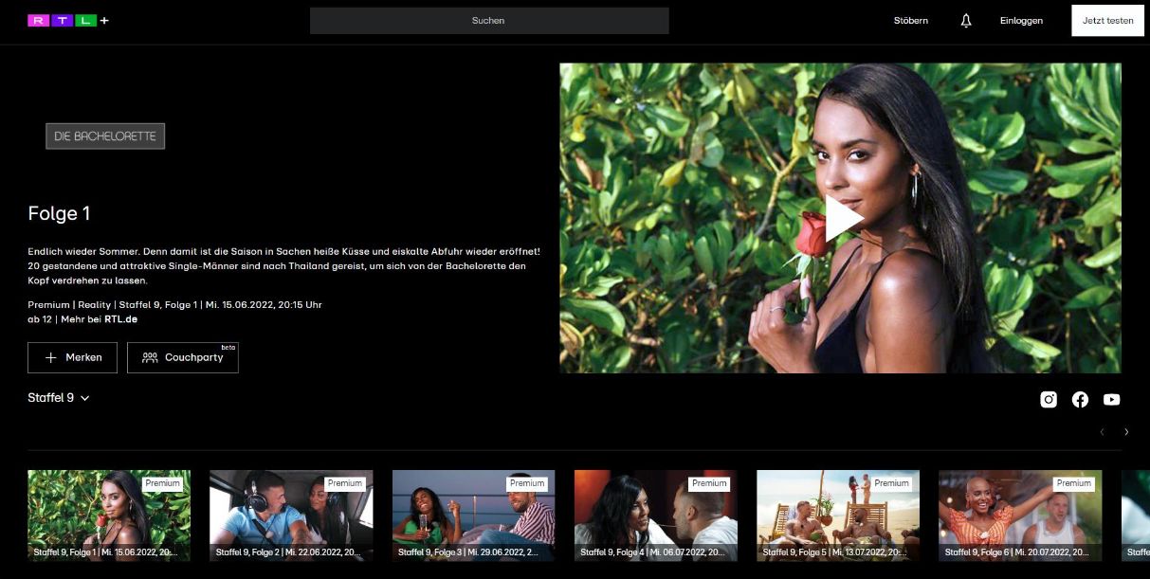
Task: Select the Staffel 9, Folge 2 thumbnail
Action: coord(291,516)
